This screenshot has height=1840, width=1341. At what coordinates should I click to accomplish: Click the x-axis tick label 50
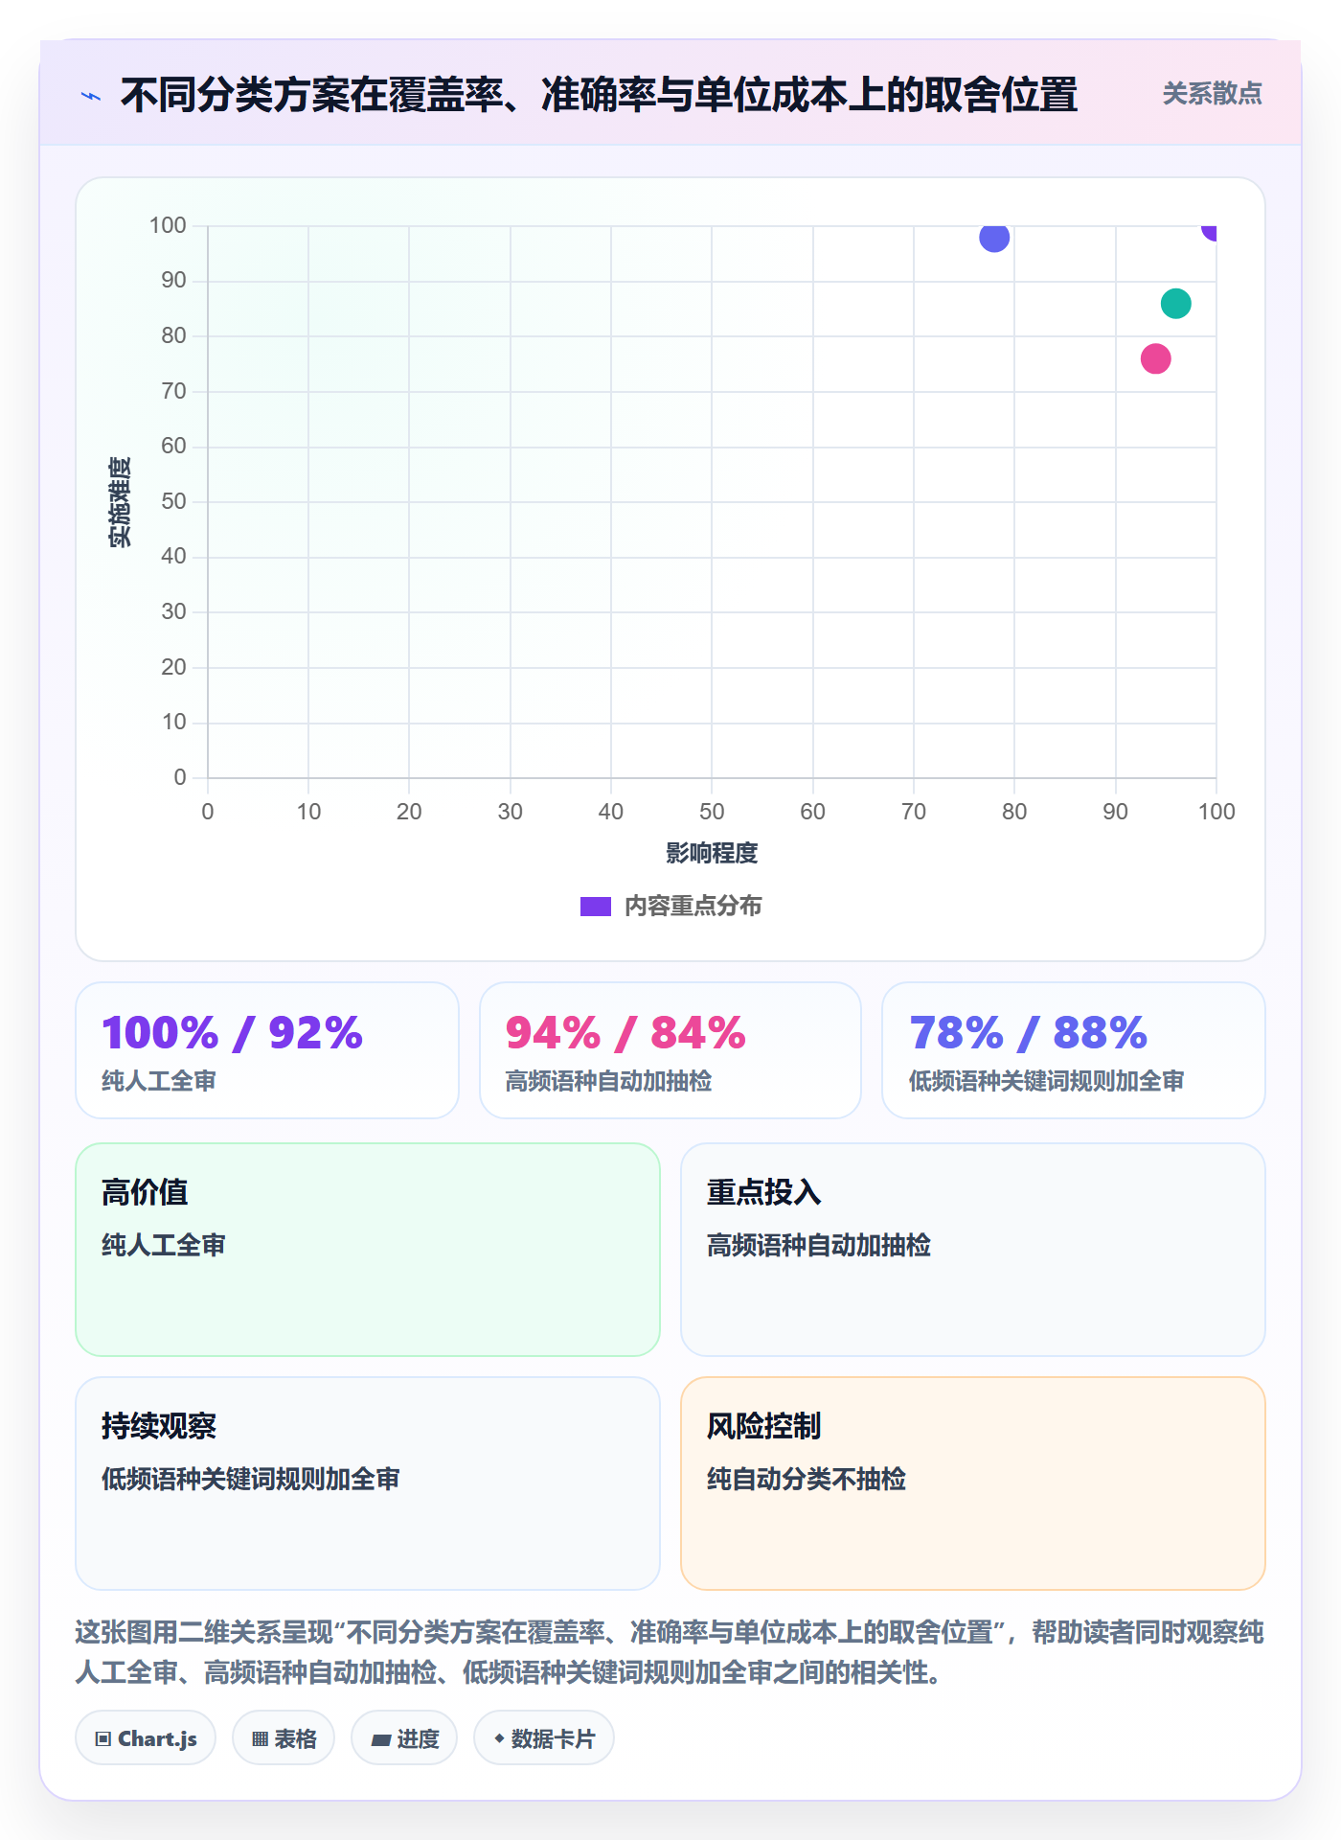pos(712,812)
